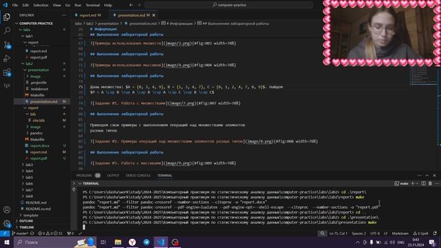441x248 pixels.
Task: Click the Explorer more actions ellipsis
Action: (64, 15)
